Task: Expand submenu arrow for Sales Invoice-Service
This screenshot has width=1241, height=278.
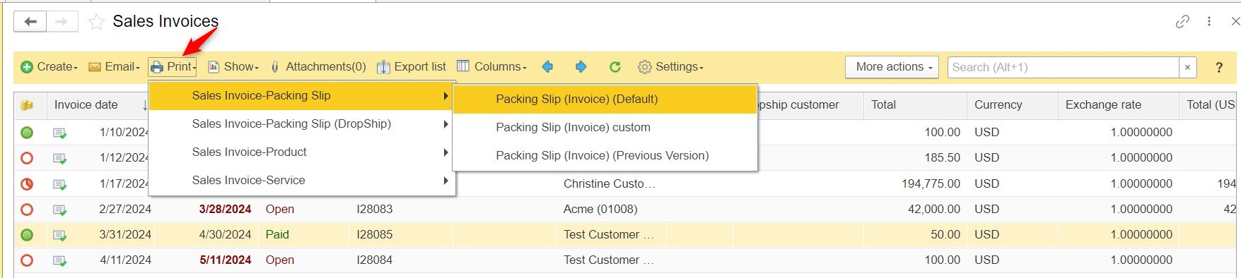Action: pyautogui.click(x=445, y=181)
